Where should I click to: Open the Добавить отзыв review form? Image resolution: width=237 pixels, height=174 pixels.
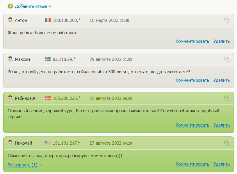pos(31,6)
